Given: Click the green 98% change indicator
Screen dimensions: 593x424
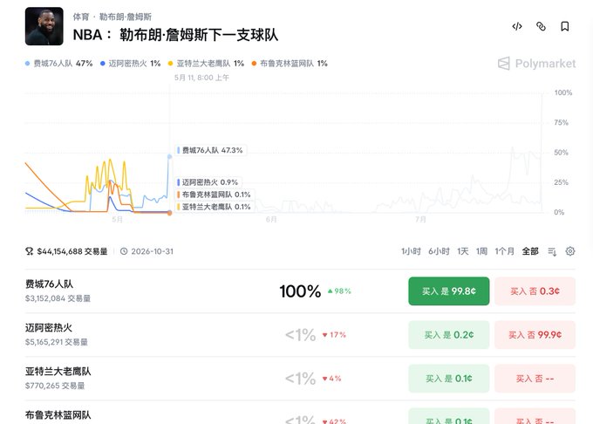Looking at the screenshot, I should (x=339, y=291).
